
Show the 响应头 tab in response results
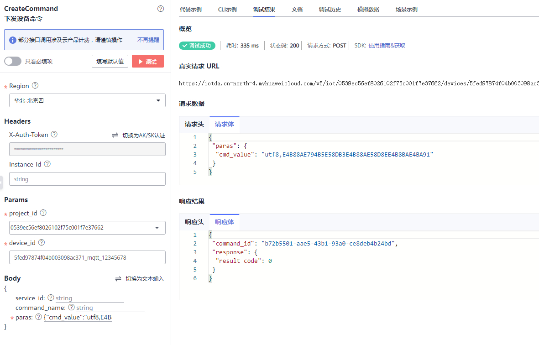[194, 222]
